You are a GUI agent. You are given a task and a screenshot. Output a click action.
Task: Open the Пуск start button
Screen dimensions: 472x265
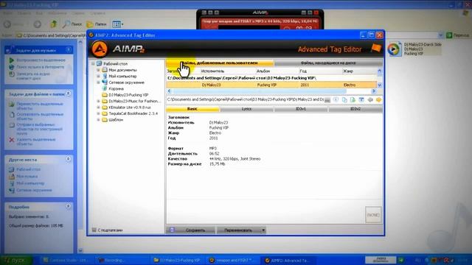[x=15, y=260]
